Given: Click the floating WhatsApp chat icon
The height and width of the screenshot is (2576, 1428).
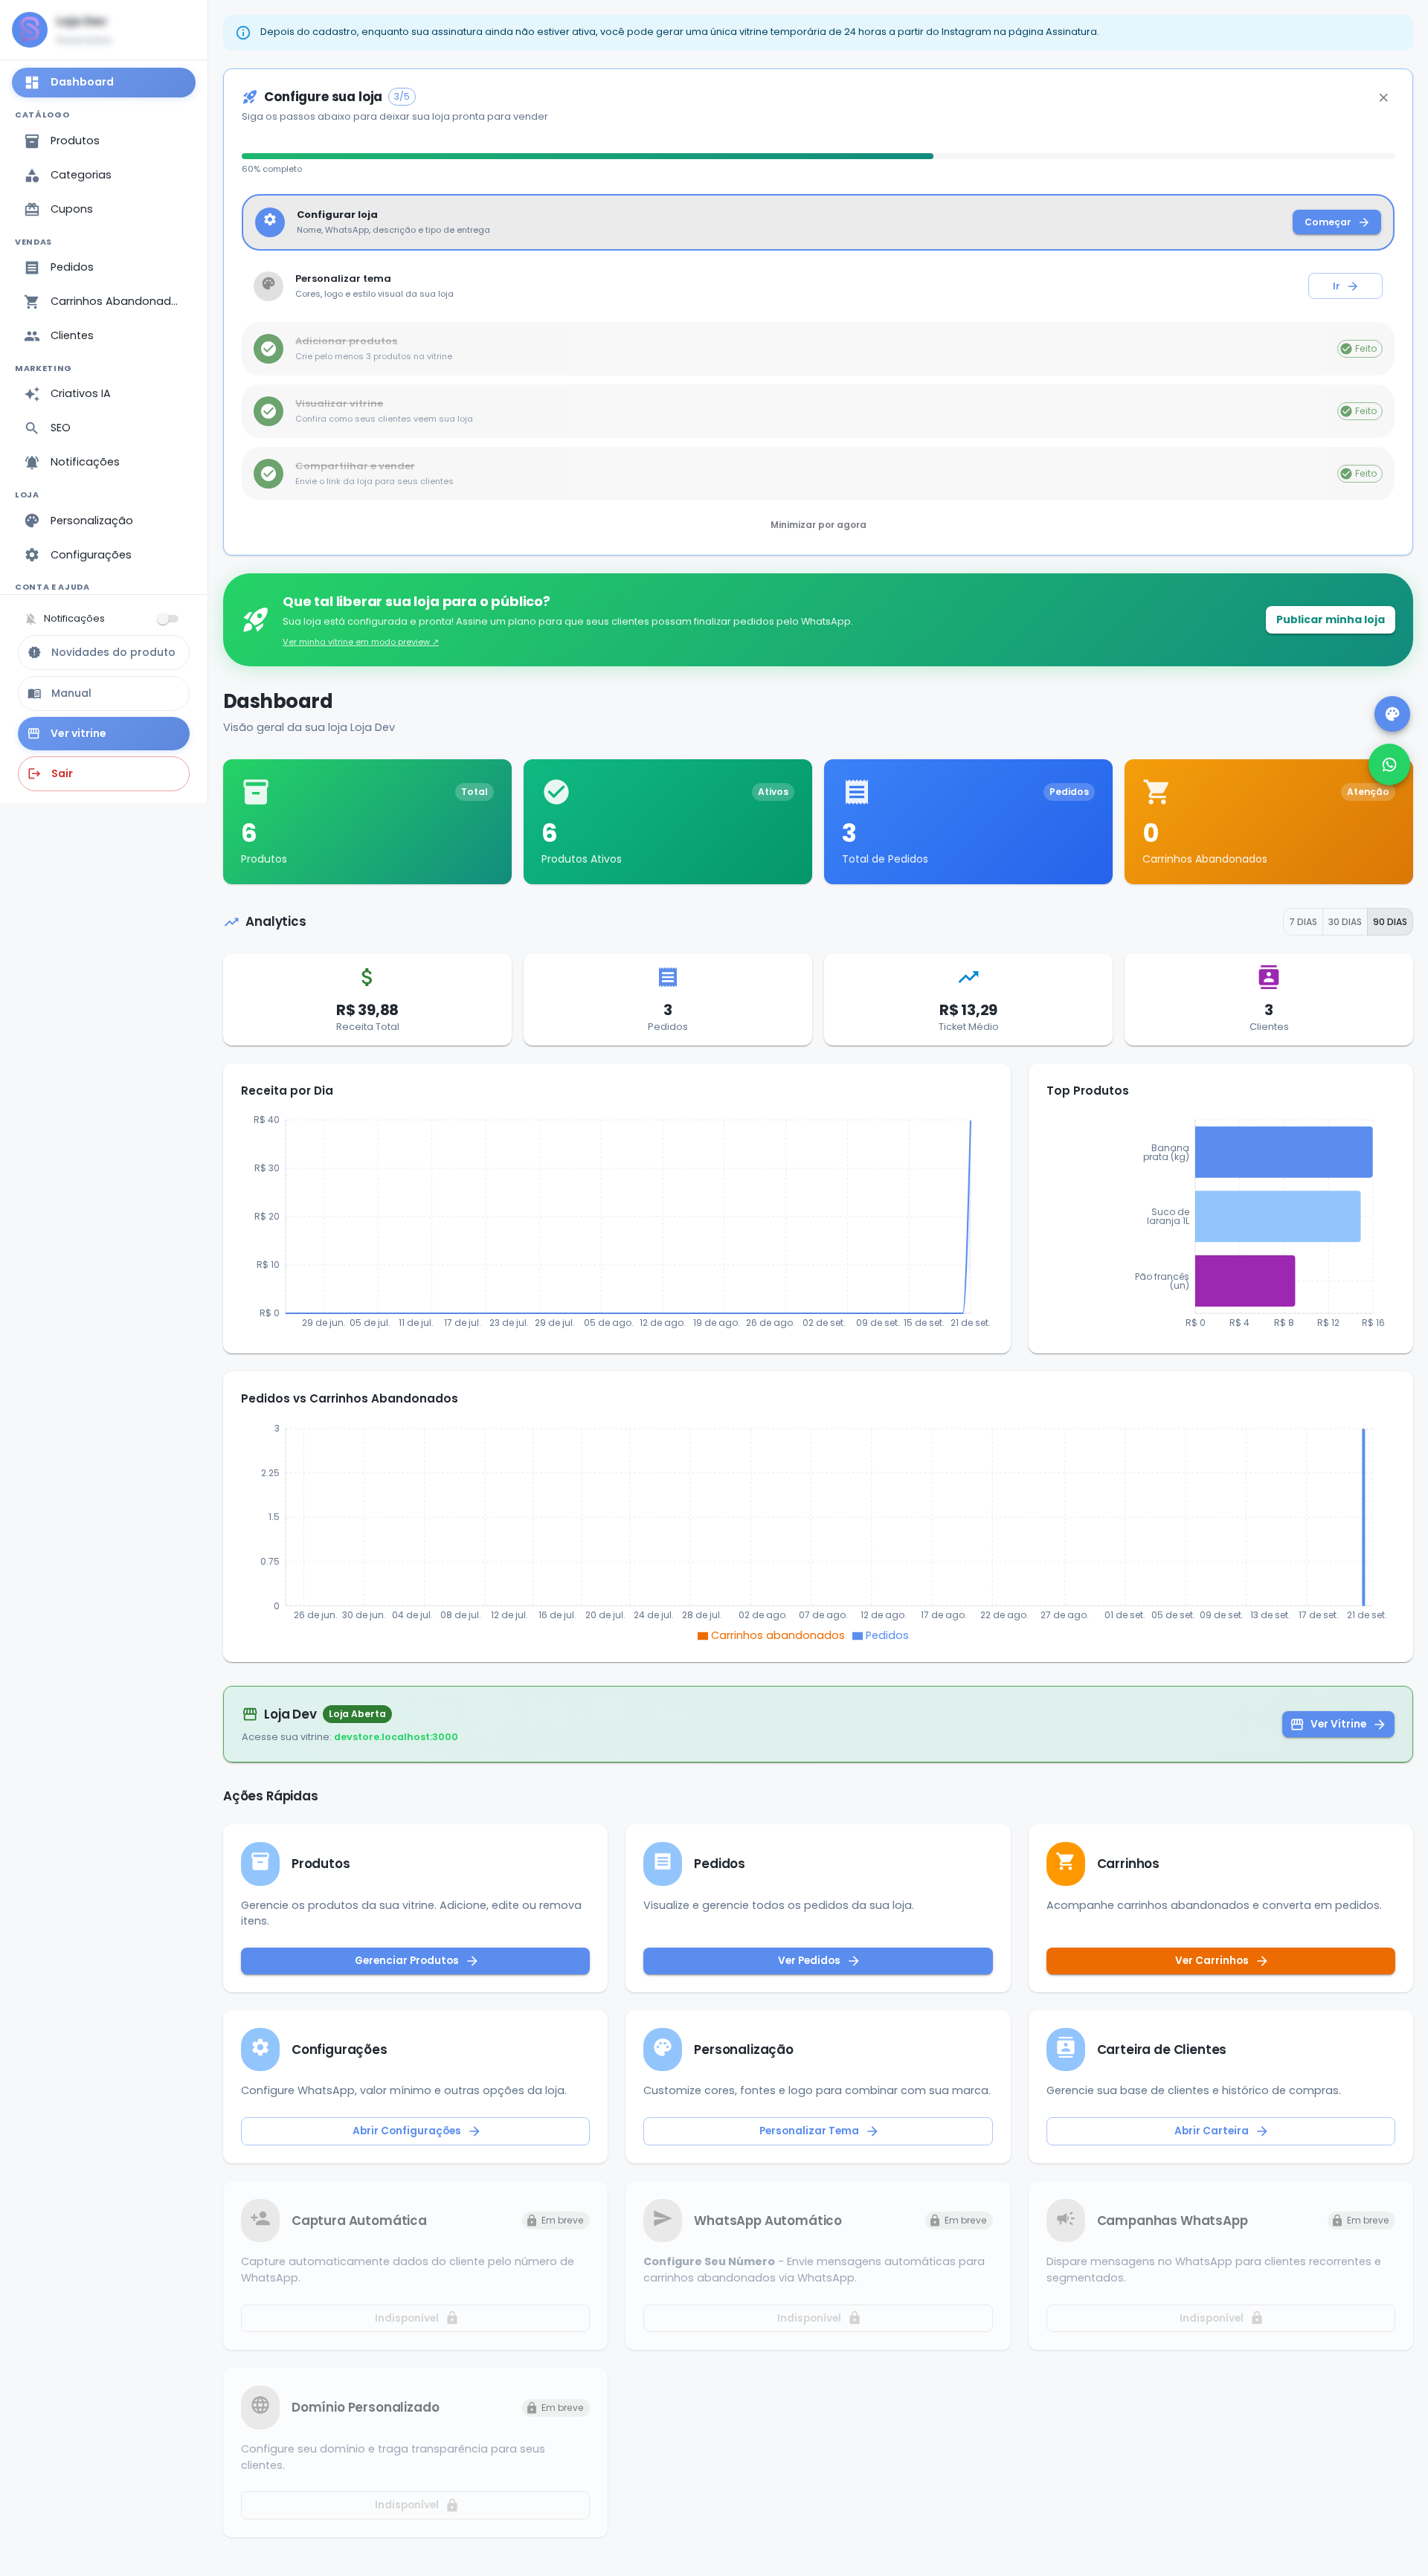Looking at the screenshot, I should [1389, 765].
